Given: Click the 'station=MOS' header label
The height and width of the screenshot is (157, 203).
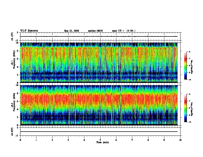Looking at the screenshot, I should [95, 31].
